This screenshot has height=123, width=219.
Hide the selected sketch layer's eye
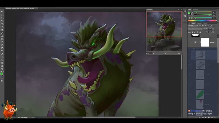coord(189,55)
